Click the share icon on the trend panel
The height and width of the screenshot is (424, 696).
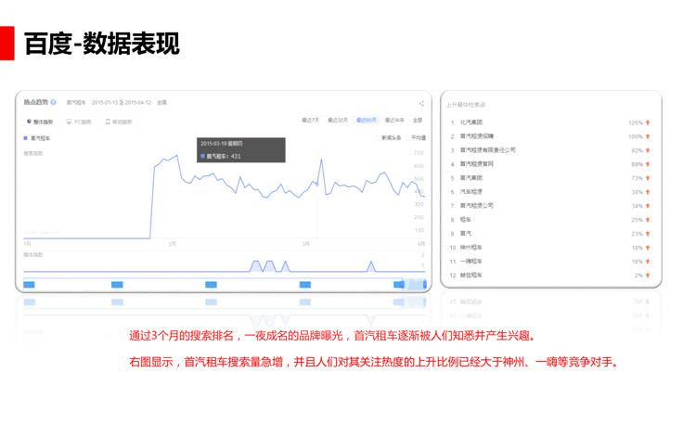pos(421,103)
